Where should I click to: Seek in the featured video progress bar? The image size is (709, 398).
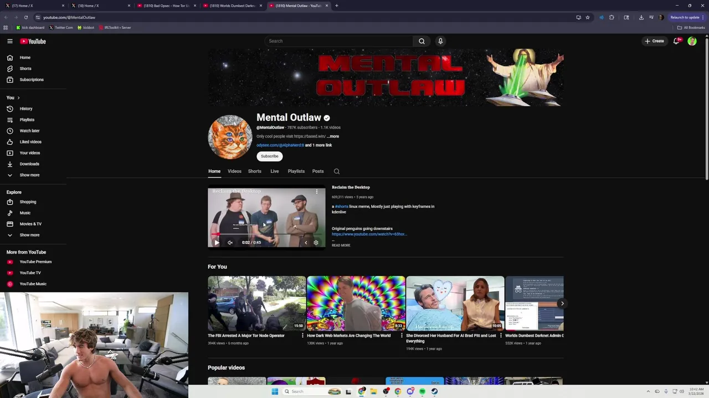pos(266,234)
